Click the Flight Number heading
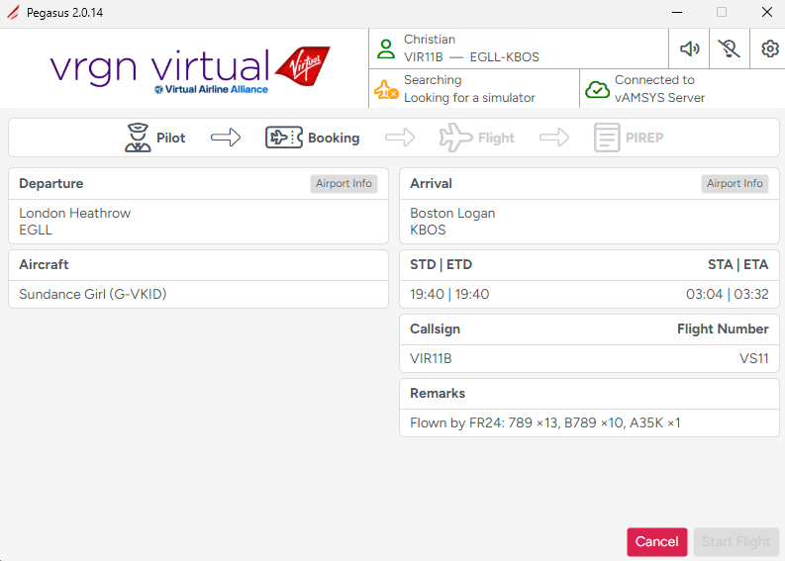 (723, 328)
